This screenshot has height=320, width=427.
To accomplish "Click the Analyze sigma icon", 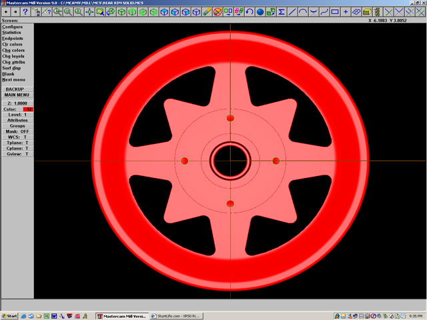I will click(x=282, y=12).
